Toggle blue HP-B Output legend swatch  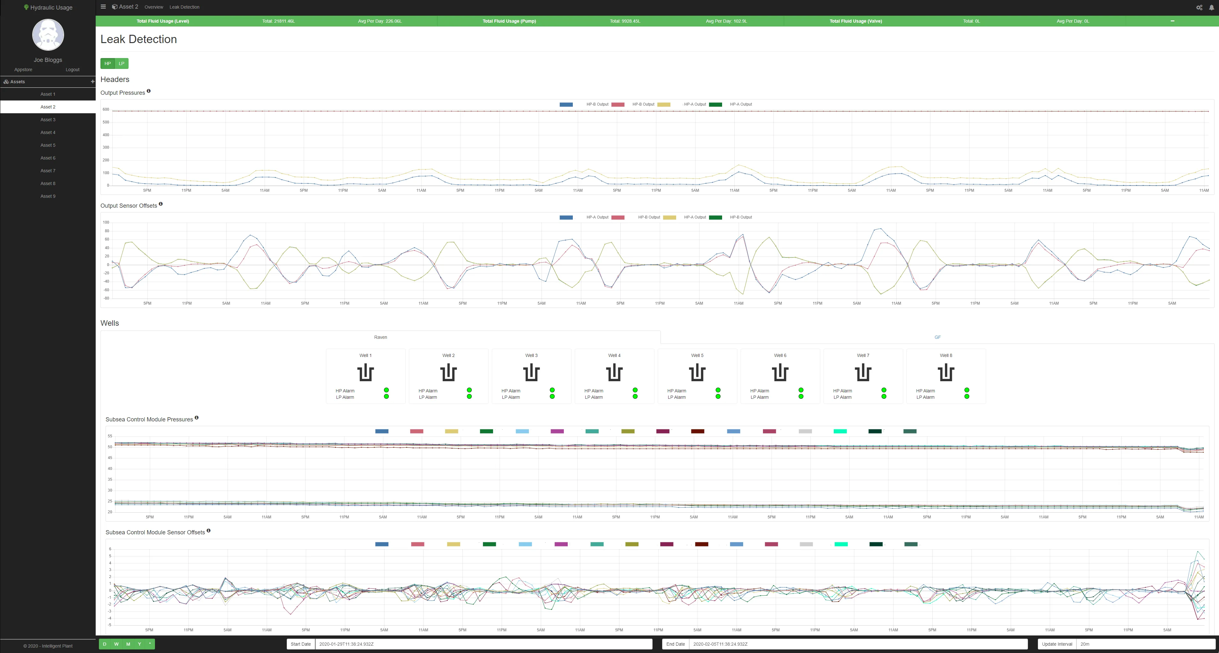pos(566,104)
